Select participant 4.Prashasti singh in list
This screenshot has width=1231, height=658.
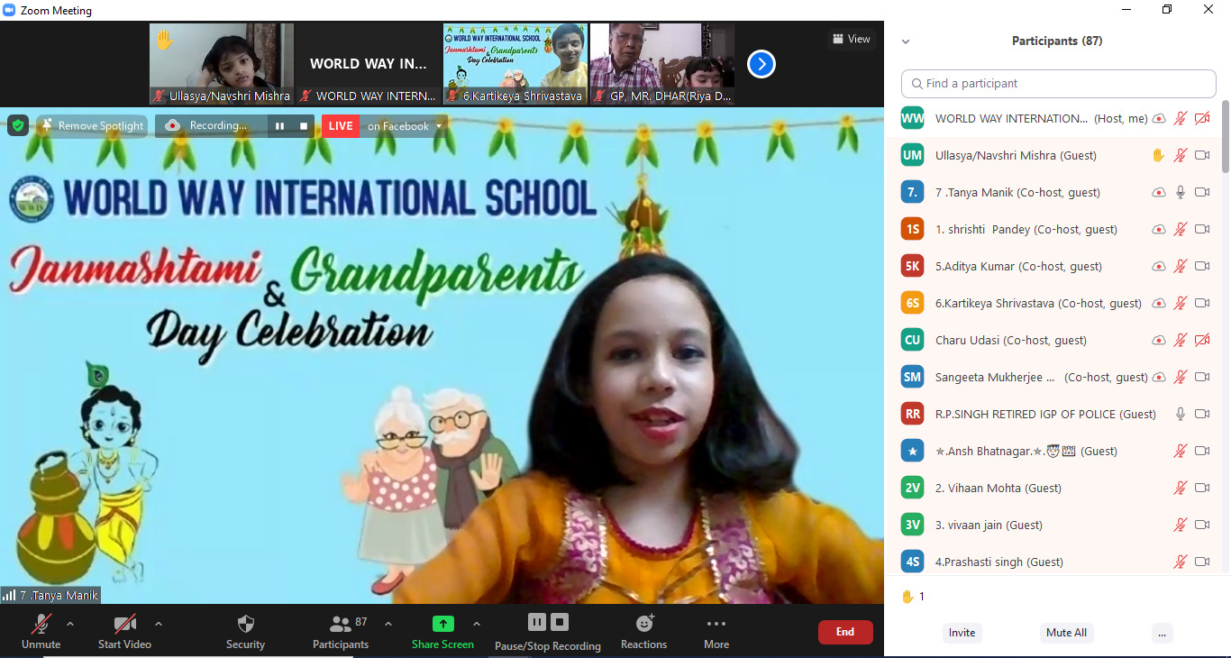click(x=1053, y=562)
